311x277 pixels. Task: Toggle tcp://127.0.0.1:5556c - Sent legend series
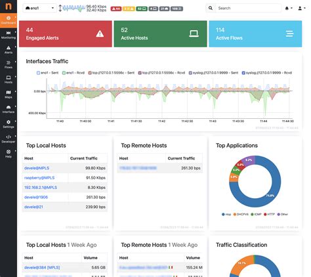pos(112,73)
